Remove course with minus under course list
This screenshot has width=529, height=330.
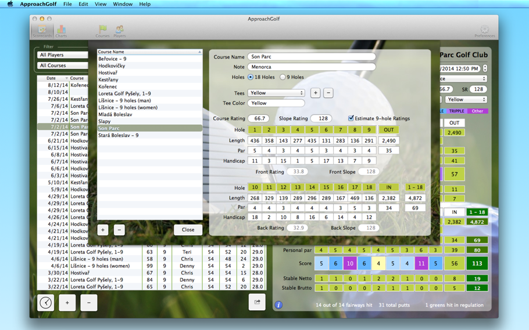click(119, 230)
